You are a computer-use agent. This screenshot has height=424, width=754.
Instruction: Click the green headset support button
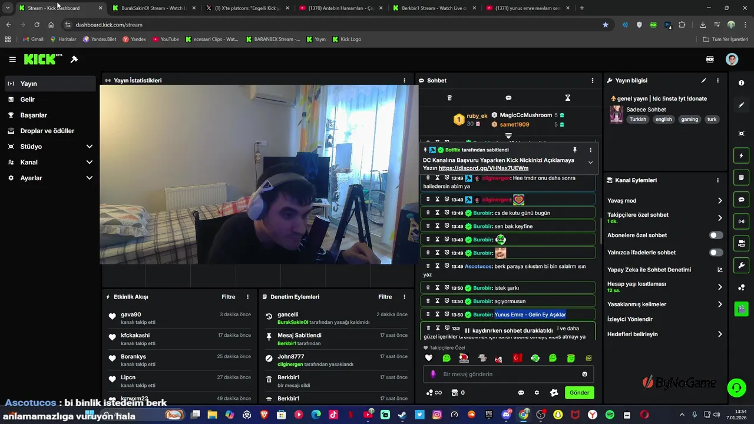pyautogui.click(x=736, y=387)
